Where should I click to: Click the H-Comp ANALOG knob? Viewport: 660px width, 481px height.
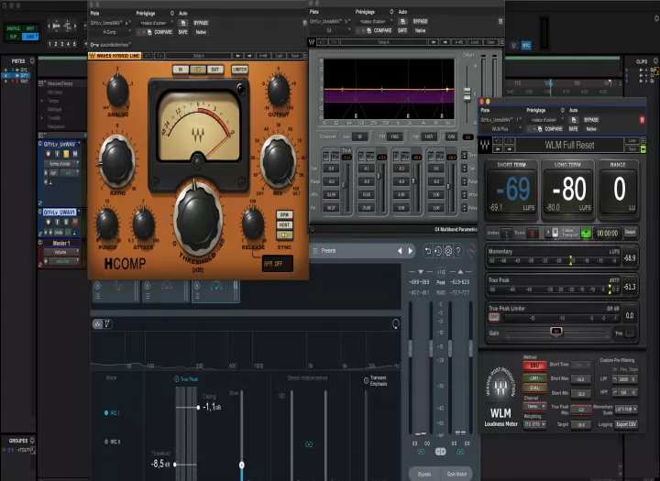point(117,91)
